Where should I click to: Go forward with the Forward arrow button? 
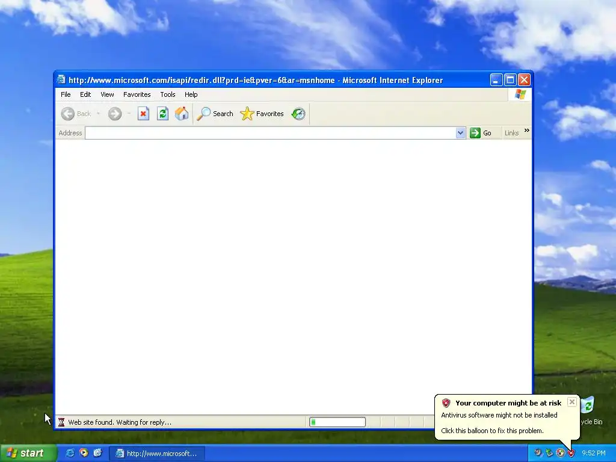tap(115, 114)
